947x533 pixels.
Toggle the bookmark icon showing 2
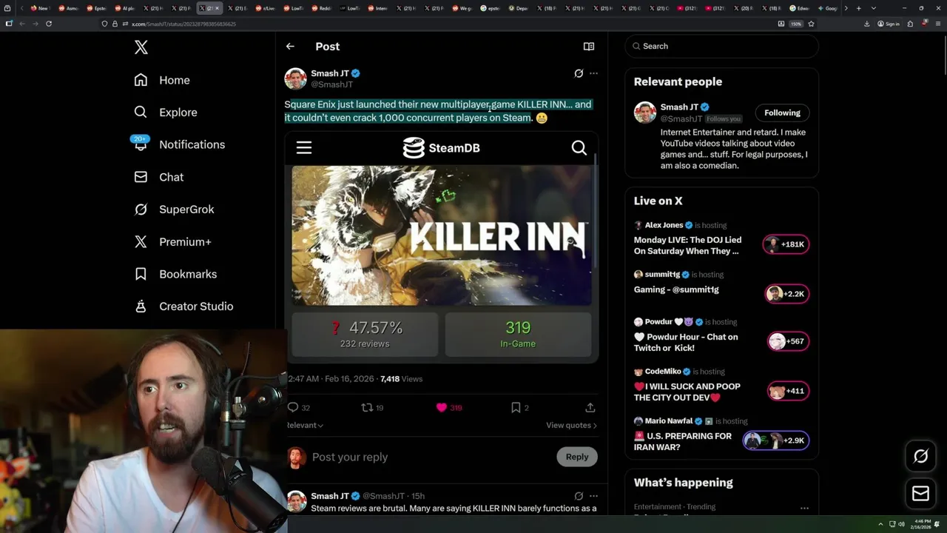(519, 408)
